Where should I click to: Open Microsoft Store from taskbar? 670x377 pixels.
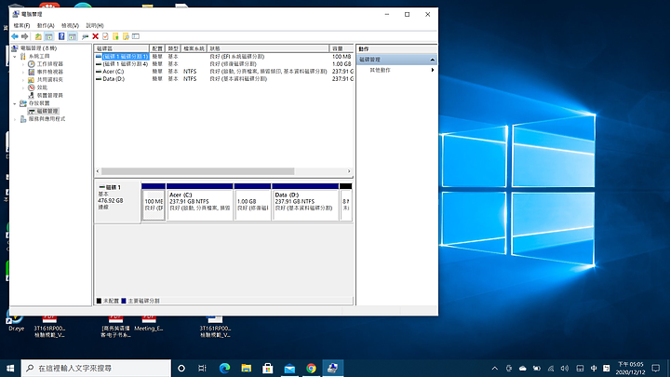(x=268, y=368)
